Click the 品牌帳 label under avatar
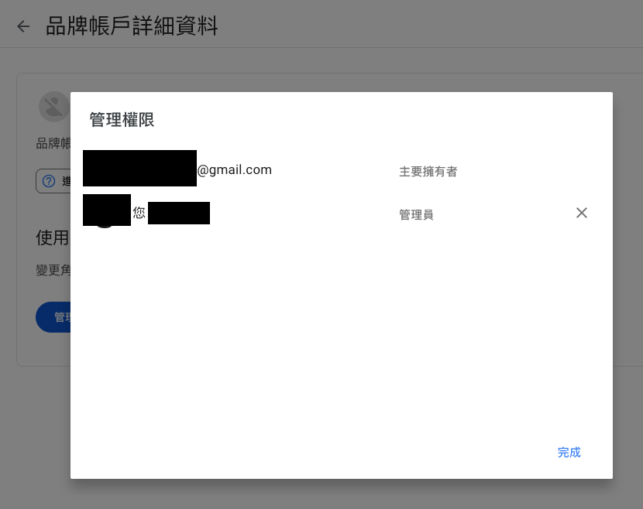 click(53, 143)
